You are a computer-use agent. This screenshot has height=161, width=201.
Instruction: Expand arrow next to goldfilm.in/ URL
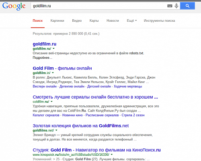[53, 73]
